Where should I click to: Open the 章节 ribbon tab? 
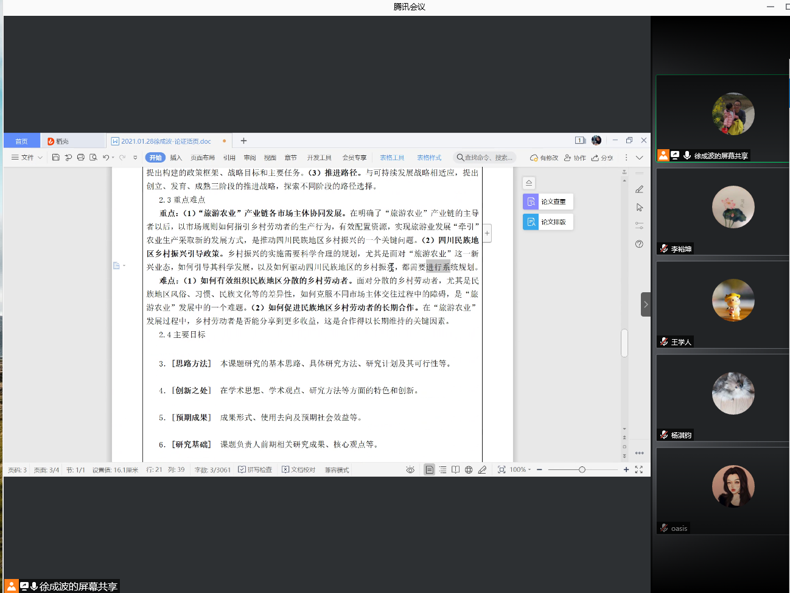click(291, 158)
